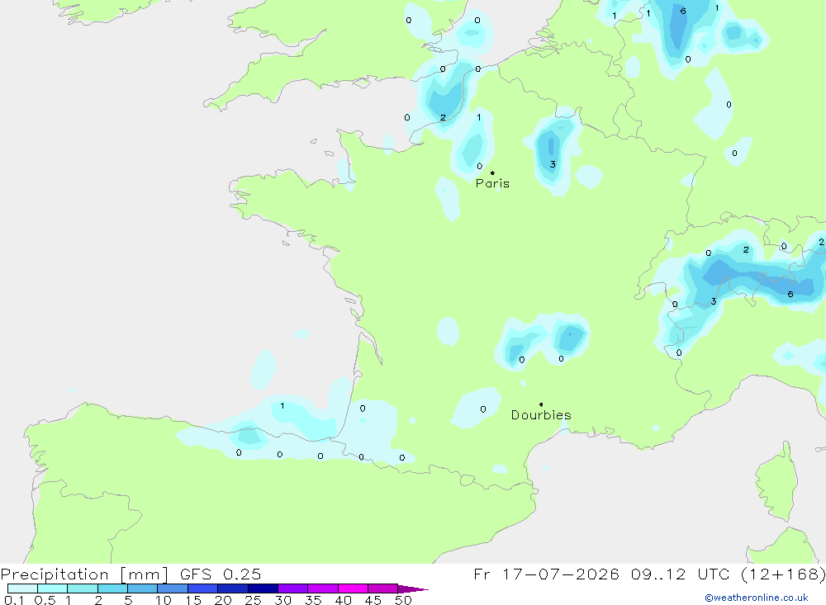Click the precipitation value 3 east of Paris

(553, 164)
